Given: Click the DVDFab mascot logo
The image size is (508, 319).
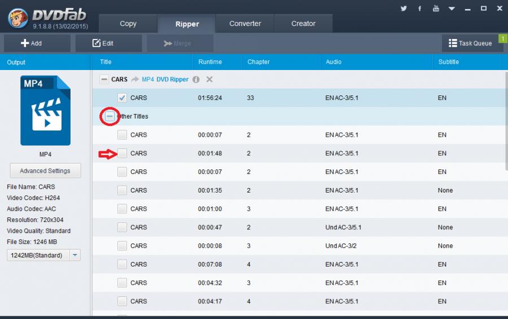Looking at the screenshot, I should 18,18.
